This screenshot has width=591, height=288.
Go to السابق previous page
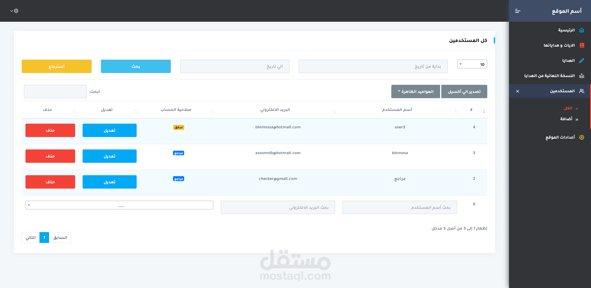coord(60,238)
